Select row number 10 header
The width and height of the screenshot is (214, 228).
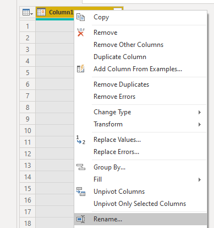pyautogui.click(x=28, y=131)
